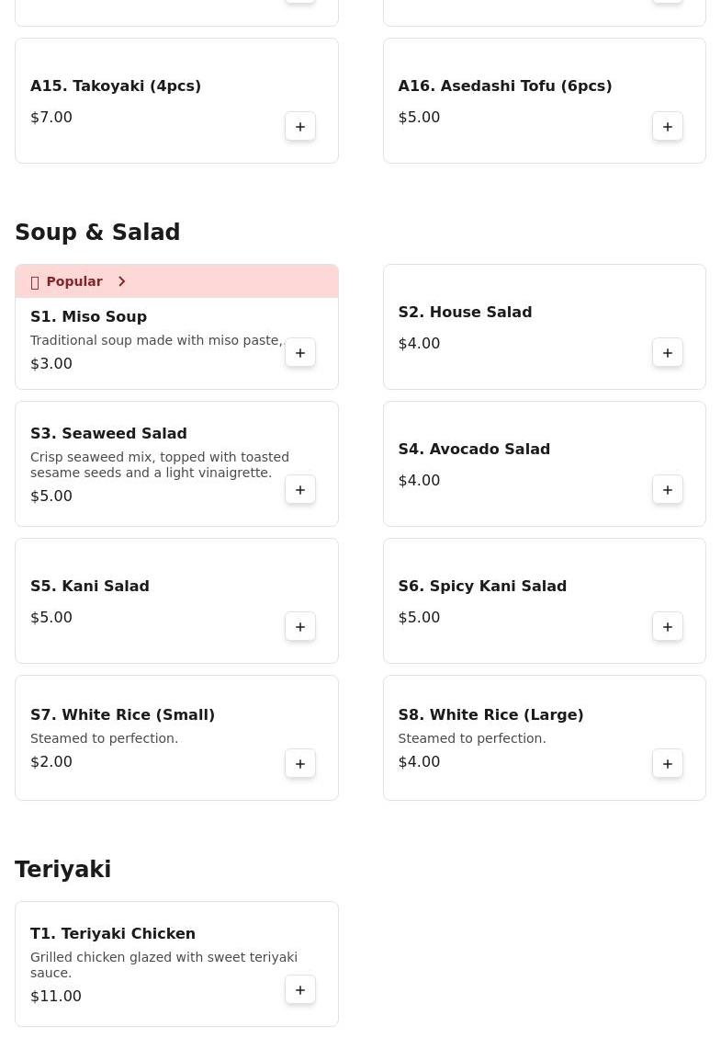Add S3 Seaweed Salad with plus icon
721x1061 pixels.
[x=300, y=490]
